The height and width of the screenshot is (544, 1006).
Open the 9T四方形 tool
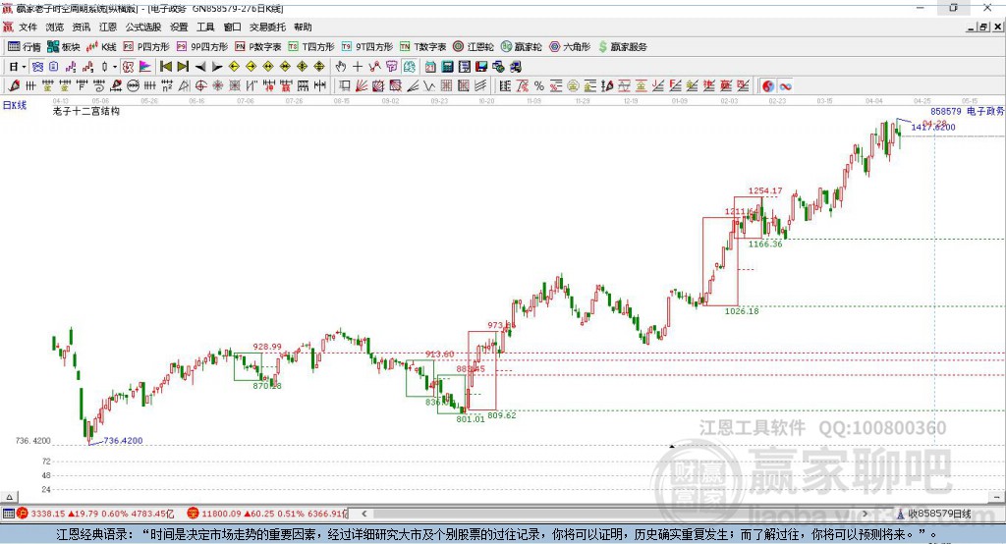[x=367, y=47]
